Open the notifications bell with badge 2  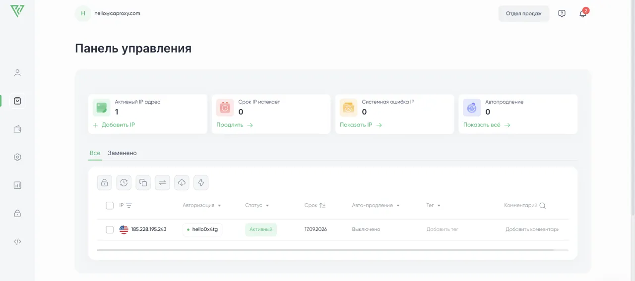(x=583, y=13)
